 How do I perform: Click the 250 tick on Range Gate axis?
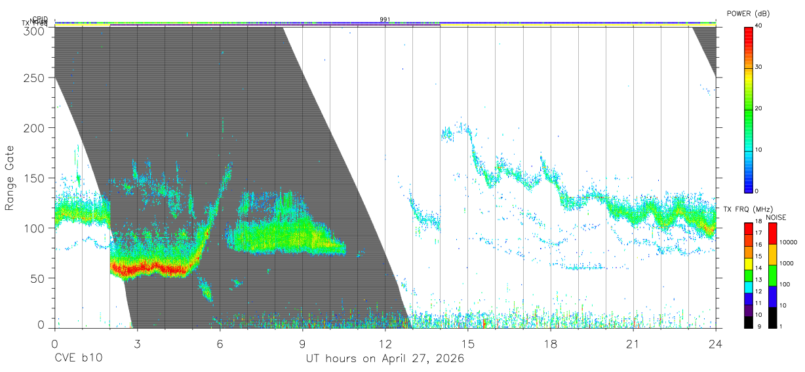click(x=34, y=78)
